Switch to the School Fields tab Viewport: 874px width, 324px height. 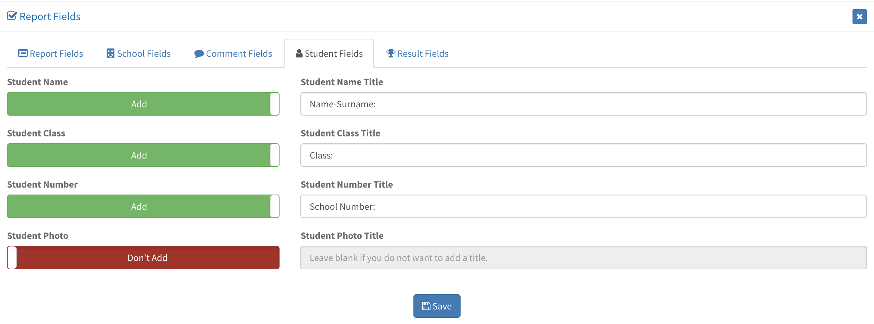(139, 54)
